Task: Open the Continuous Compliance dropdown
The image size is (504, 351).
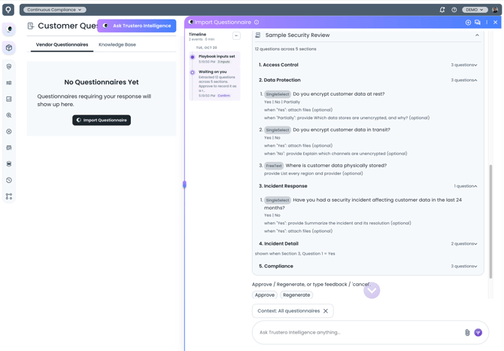Action: [55, 10]
